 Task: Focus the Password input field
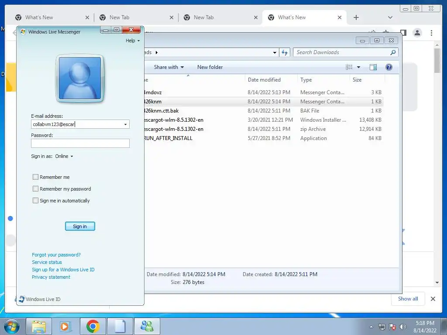(80, 143)
